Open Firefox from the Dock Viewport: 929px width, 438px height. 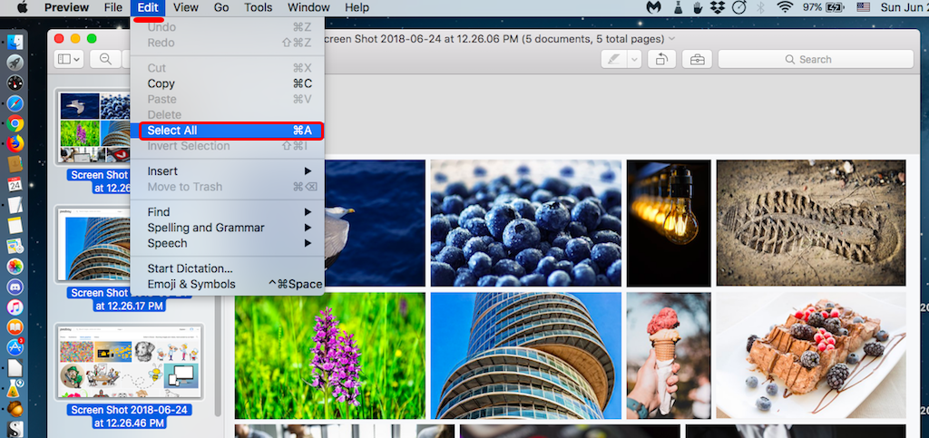pos(15,144)
